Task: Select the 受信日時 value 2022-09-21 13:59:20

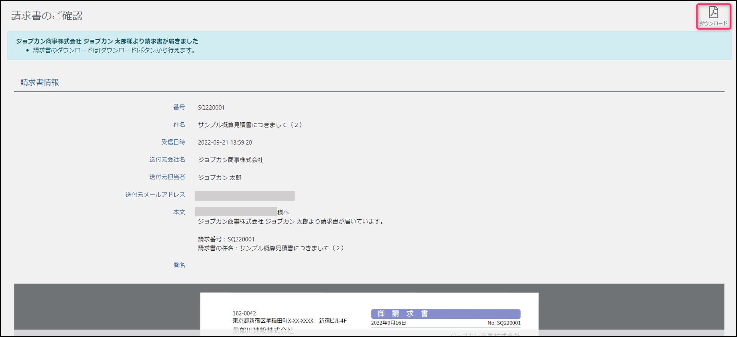Action: point(225,142)
